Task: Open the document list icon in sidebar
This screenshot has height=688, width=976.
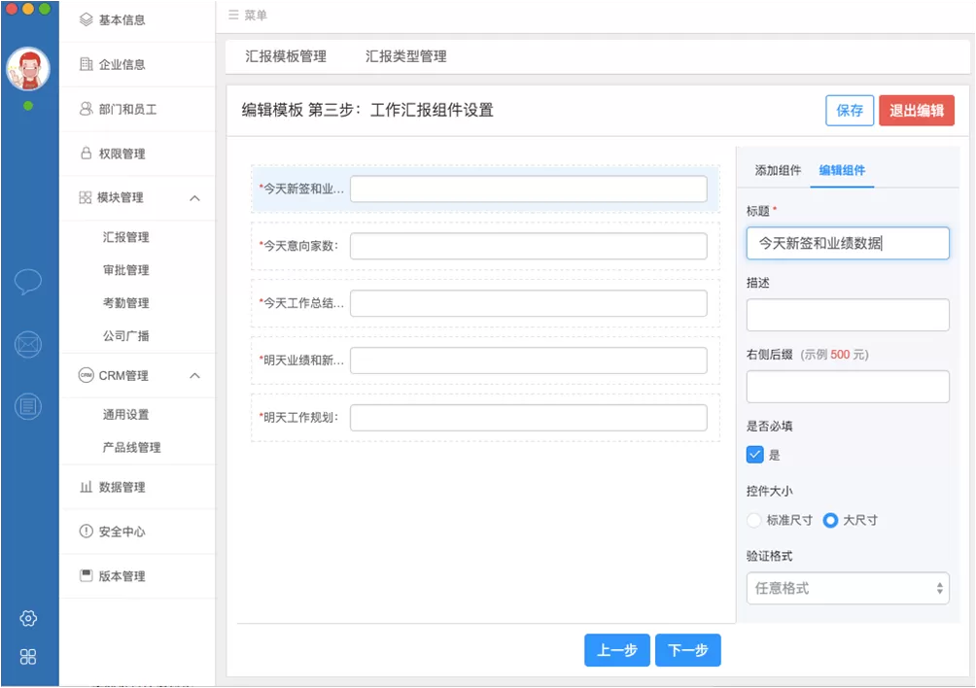Action: 28,407
